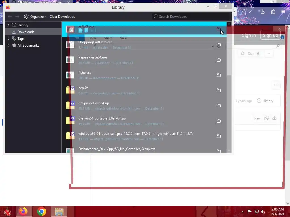Click Sign in link on GitHub
Screen dimensions: 290x217
[249, 35]
